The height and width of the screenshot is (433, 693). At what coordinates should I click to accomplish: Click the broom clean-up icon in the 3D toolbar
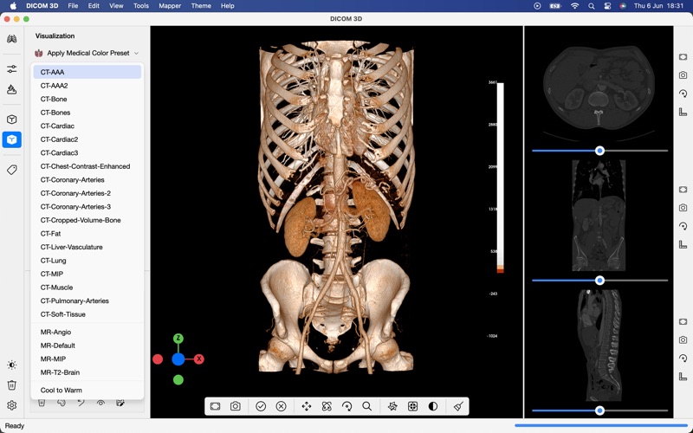(x=458, y=406)
